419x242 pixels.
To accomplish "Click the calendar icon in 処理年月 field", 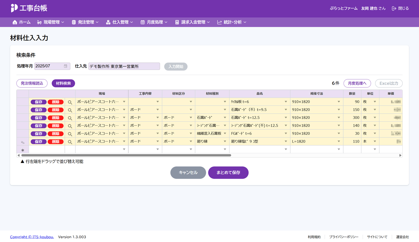I will [x=66, y=66].
